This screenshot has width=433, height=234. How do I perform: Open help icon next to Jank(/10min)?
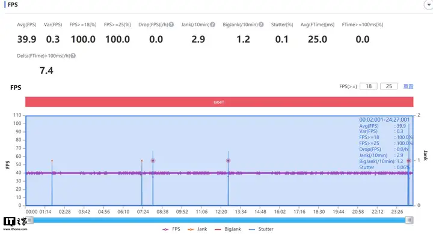[x=213, y=25]
